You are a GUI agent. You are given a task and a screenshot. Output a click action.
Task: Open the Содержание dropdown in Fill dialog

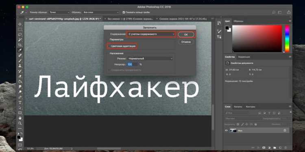(x=151, y=34)
